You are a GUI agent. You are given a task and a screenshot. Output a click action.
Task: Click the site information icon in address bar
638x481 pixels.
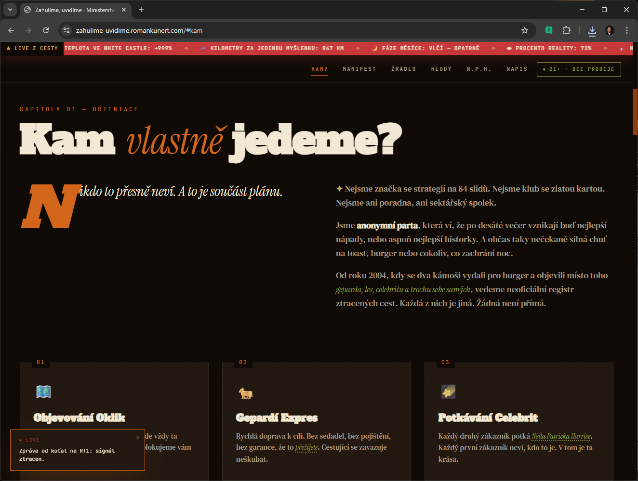[67, 30]
